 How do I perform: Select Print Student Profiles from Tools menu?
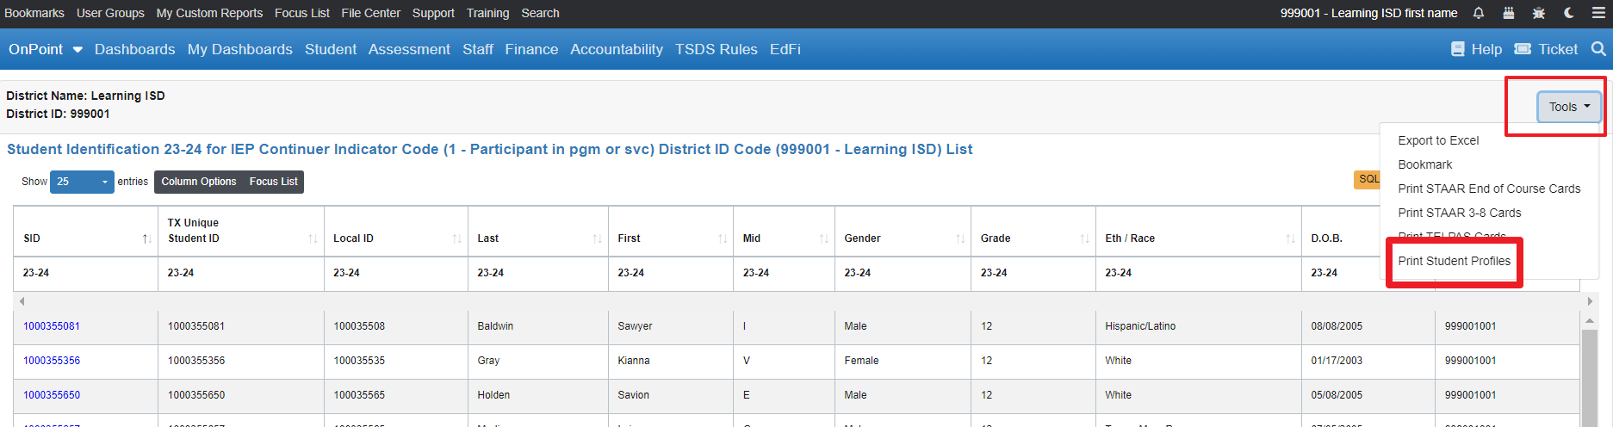(x=1454, y=261)
